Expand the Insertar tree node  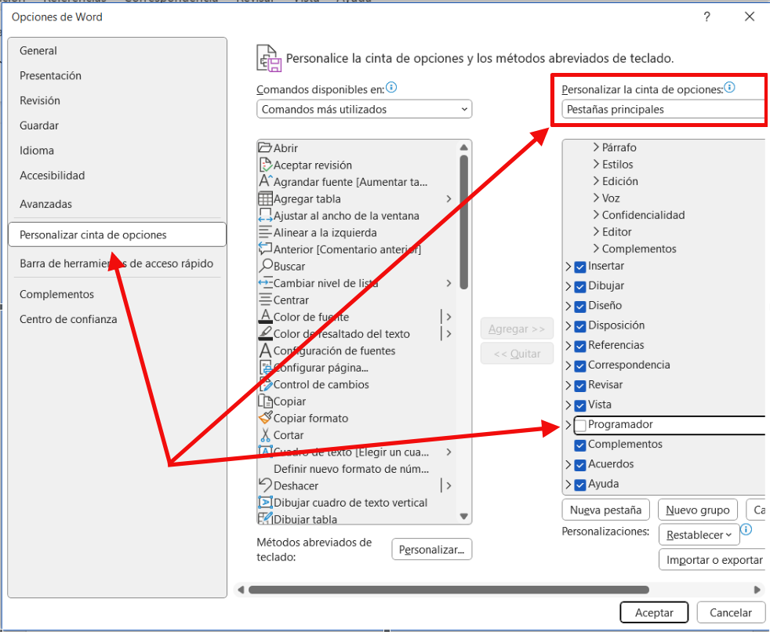point(568,267)
